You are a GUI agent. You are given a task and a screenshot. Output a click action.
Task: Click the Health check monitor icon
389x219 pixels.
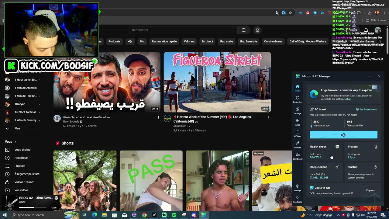tap(337, 147)
